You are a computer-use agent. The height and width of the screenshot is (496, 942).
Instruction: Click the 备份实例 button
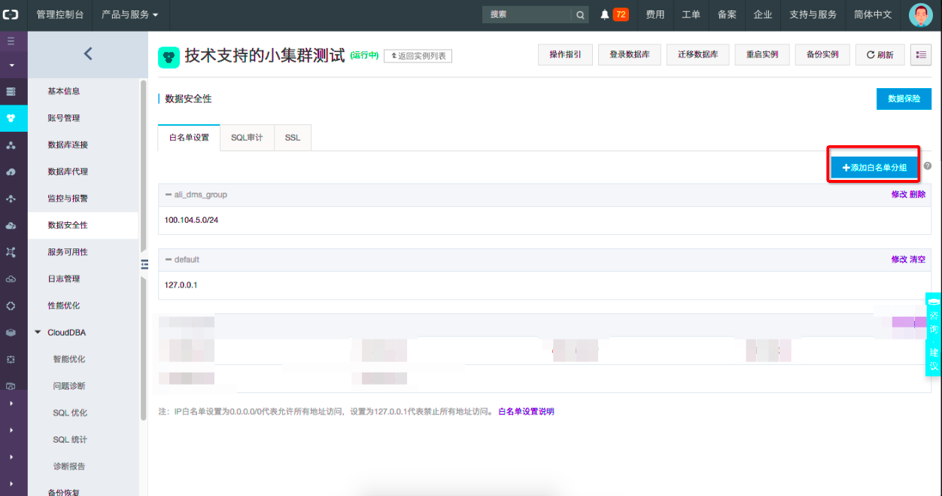pos(822,55)
